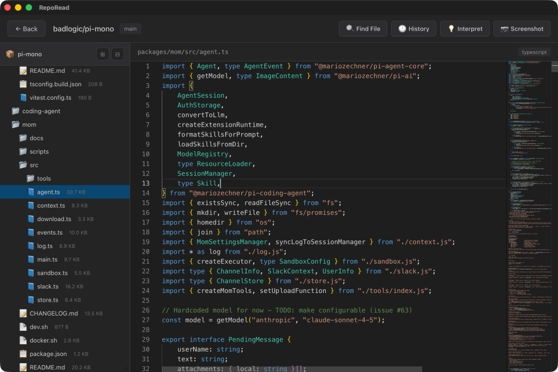Take a Screenshot of the code
This screenshot has width=558, height=372.
tap(522, 29)
